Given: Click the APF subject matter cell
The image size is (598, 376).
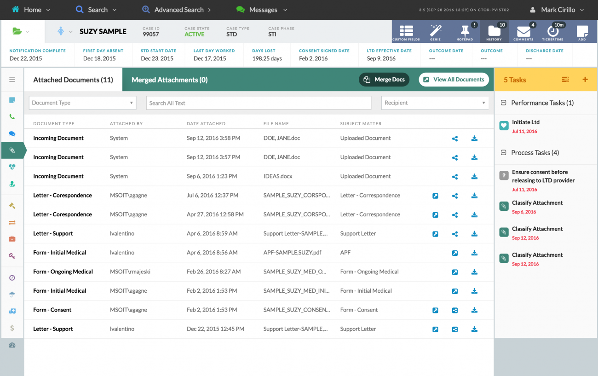Looking at the screenshot, I should [x=345, y=253].
